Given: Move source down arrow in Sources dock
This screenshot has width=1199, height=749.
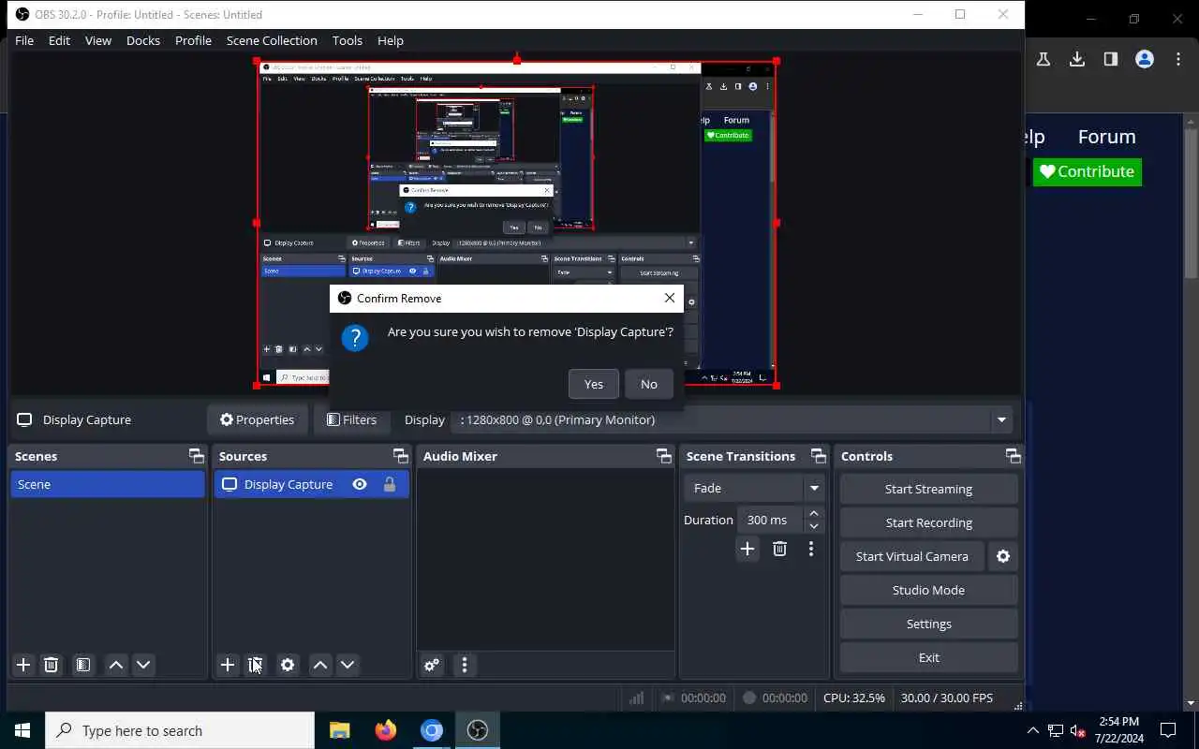Looking at the screenshot, I should [x=348, y=665].
